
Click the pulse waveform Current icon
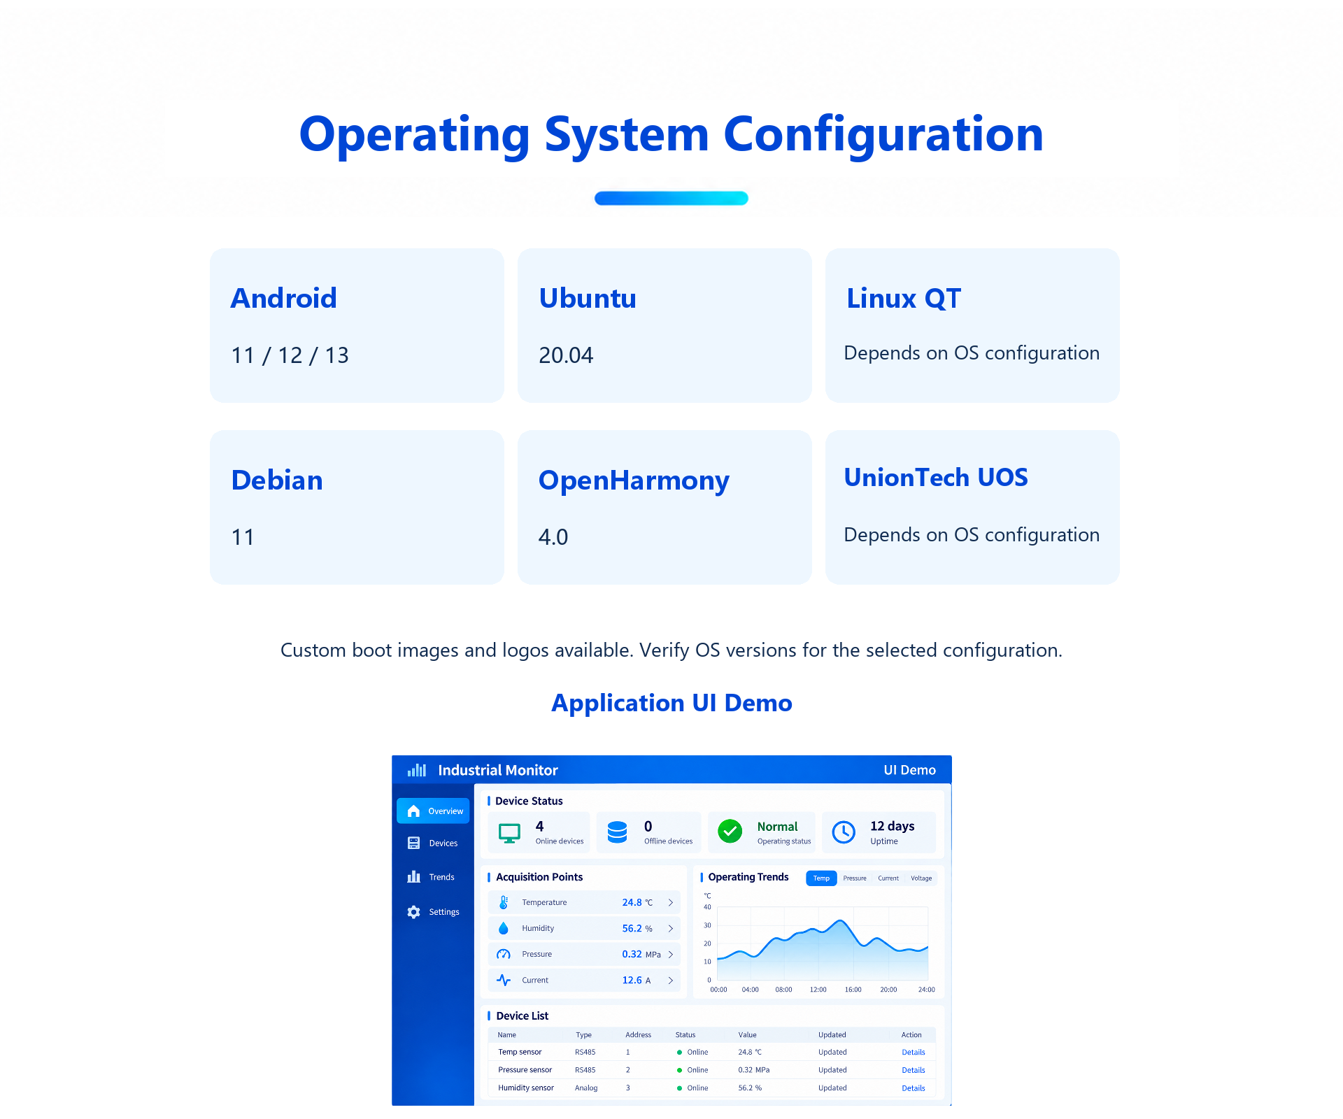pos(504,980)
